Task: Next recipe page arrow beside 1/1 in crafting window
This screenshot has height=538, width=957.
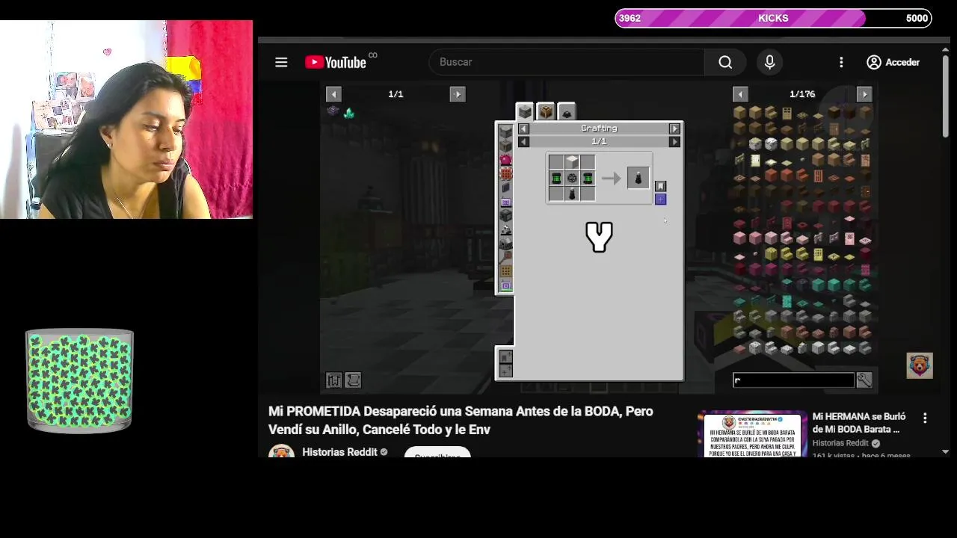Action: pyautogui.click(x=674, y=142)
